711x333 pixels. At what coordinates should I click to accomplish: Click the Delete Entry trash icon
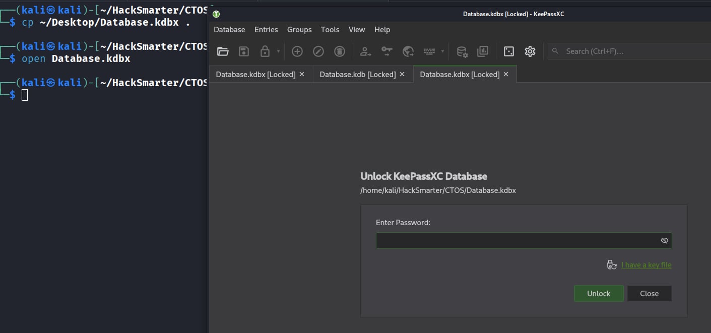pyautogui.click(x=340, y=51)
